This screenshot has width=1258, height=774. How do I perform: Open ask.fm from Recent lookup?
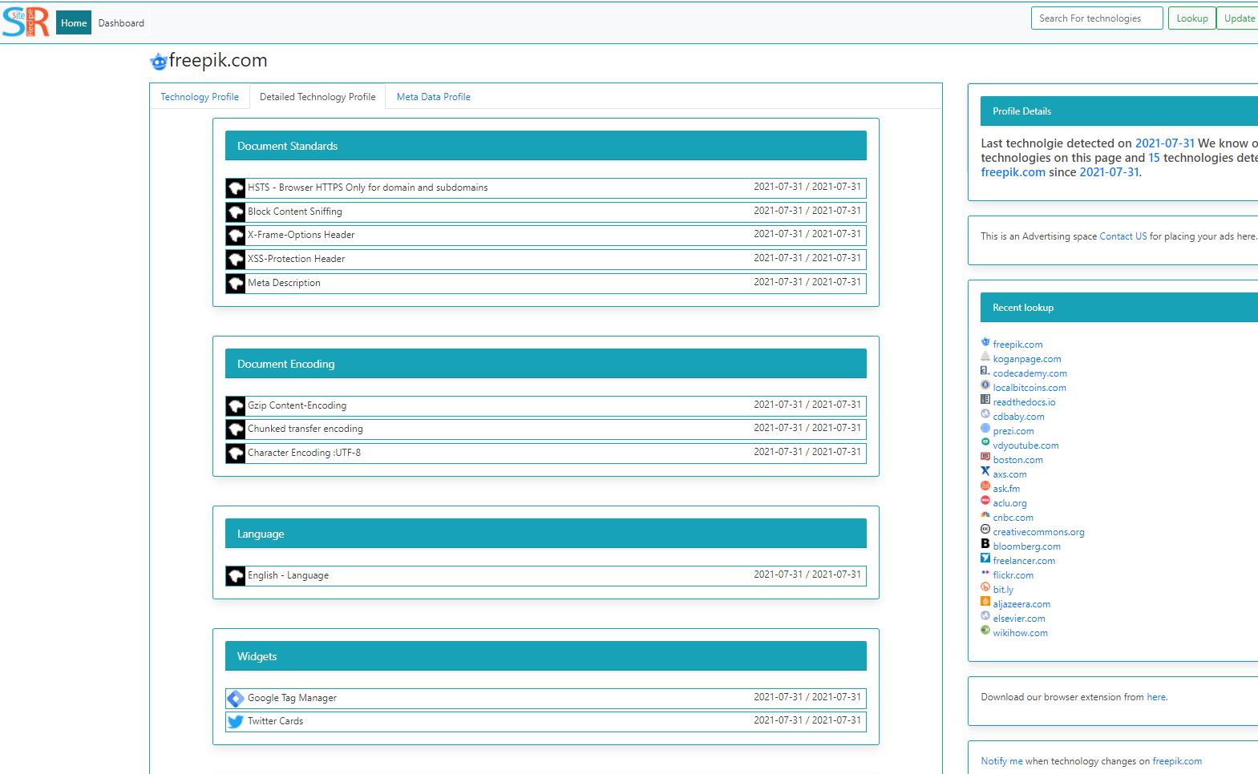1006,489
